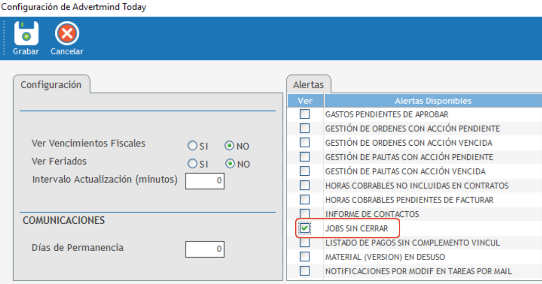
Task: Choose SI for Ver Feriados
Action: click(193, 164)
